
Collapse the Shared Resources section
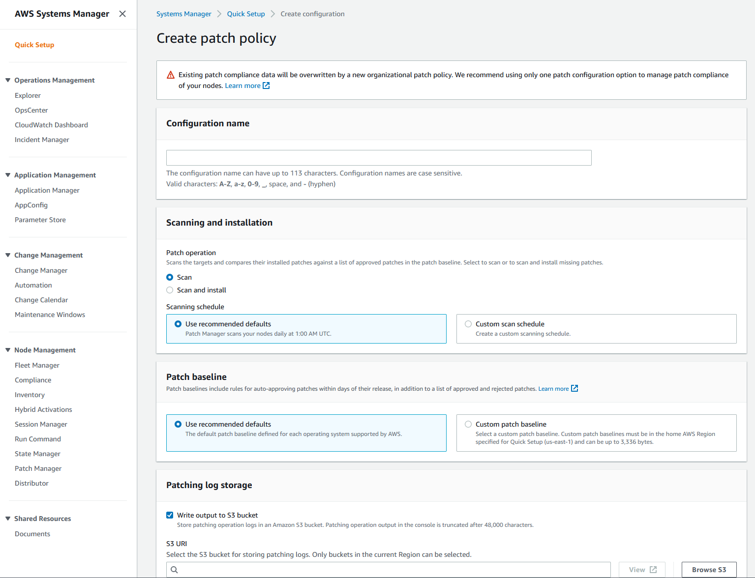(8, 519)
